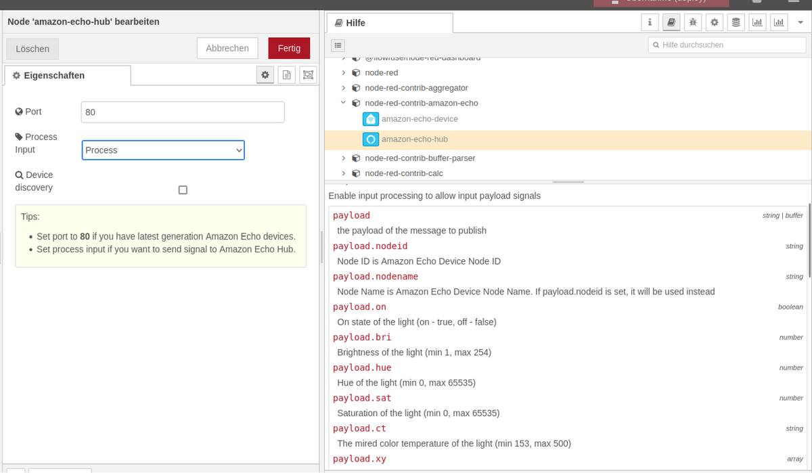Click 'Node ID is Amazon Echo Device' text
This screenshot has width=812, height=473.
pos(419,261)
